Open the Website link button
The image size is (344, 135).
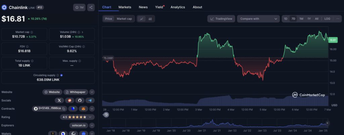tap(52, 92)
